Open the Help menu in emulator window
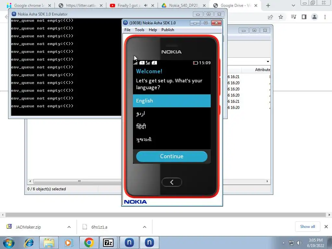This screenshot has height=249, width=332. [x=153, y=30]
